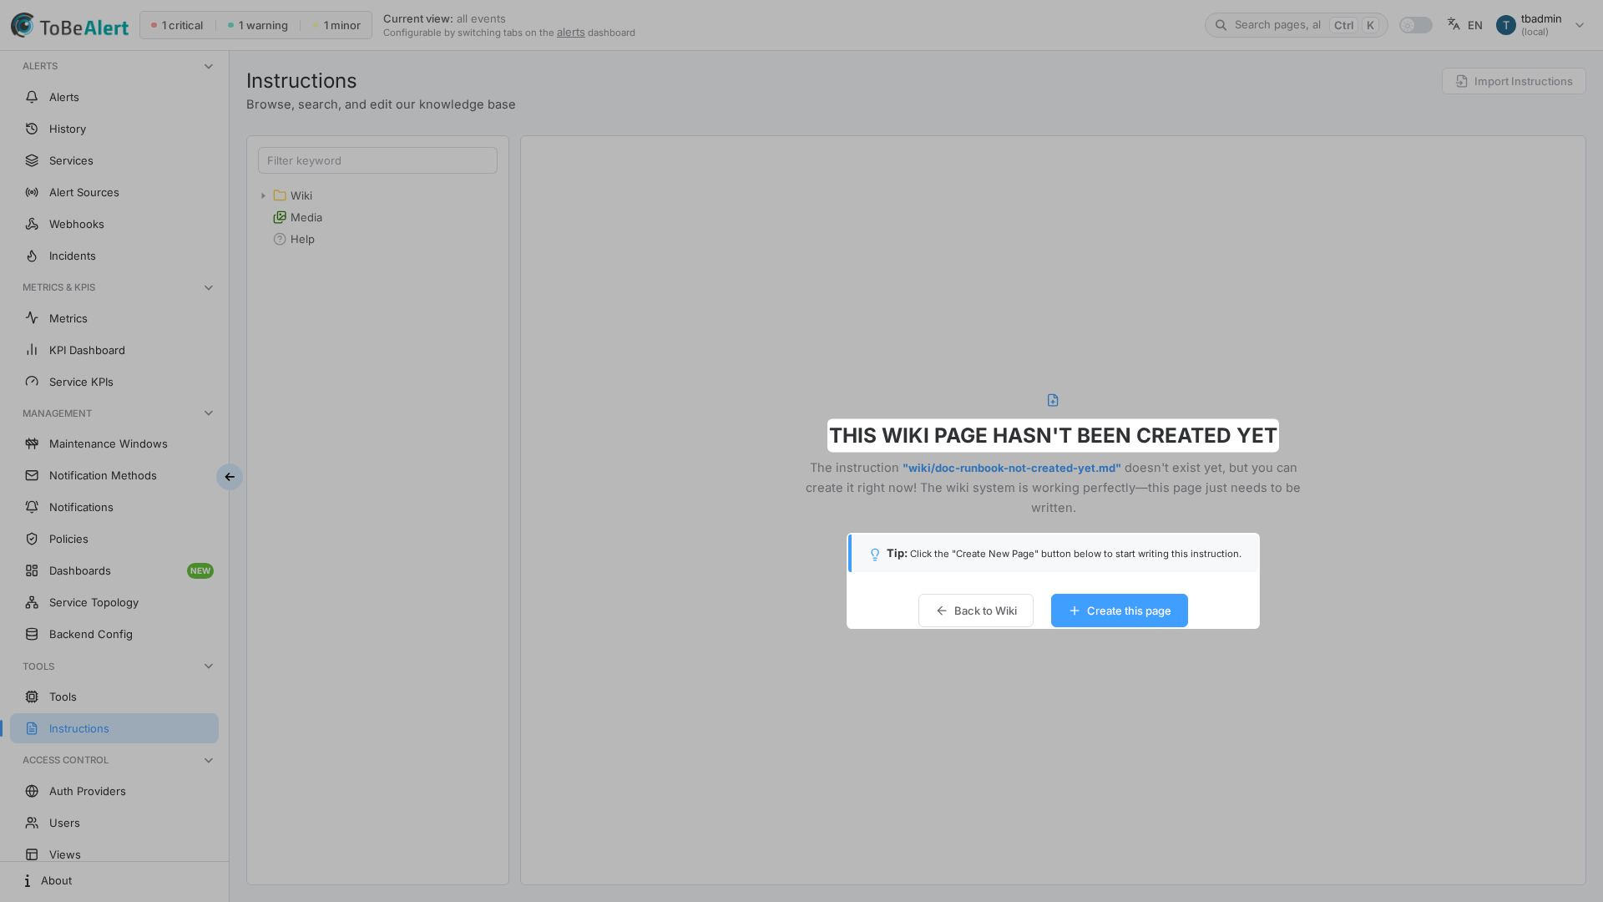Open Maintenance Windows icon

[32, 443]
